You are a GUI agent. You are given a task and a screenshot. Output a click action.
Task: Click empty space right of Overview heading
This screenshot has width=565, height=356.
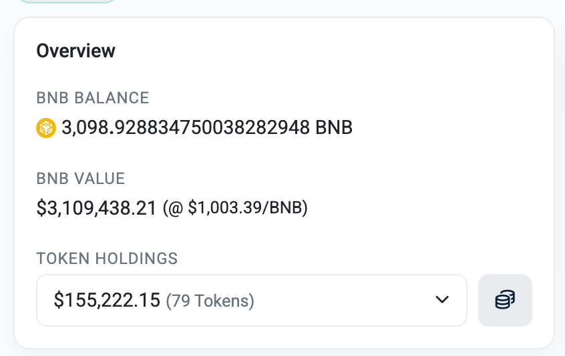334,51
